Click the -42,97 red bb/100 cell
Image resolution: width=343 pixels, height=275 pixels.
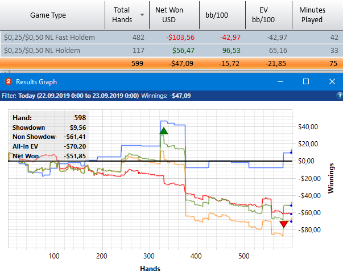(230, 38)
